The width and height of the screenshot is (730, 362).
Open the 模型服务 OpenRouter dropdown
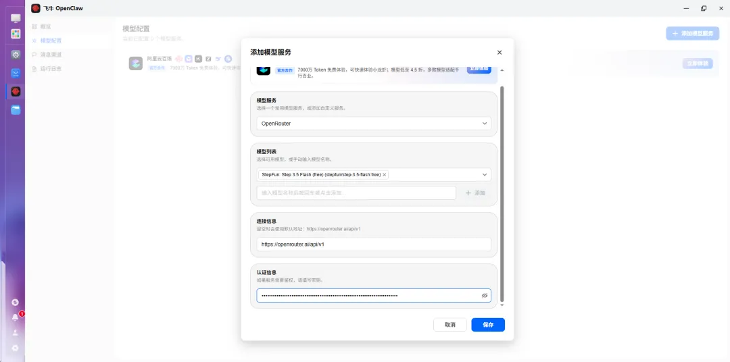[x=373, y=124]
